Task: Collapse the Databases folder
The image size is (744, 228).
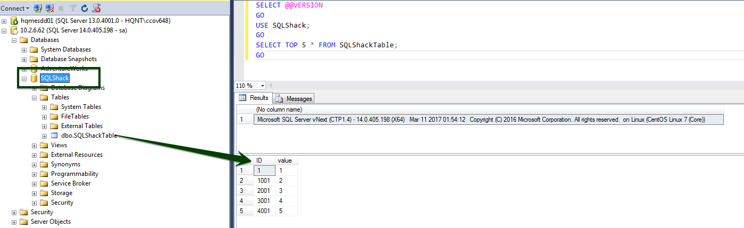Action: 14,40
